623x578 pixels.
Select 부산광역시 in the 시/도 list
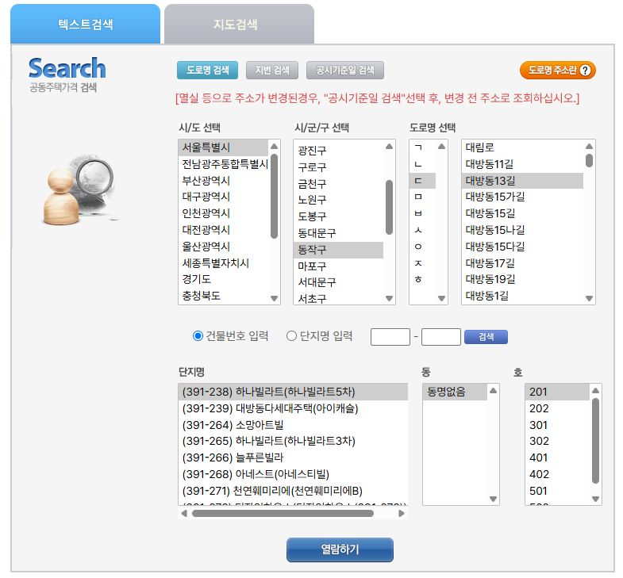point(223,181)
